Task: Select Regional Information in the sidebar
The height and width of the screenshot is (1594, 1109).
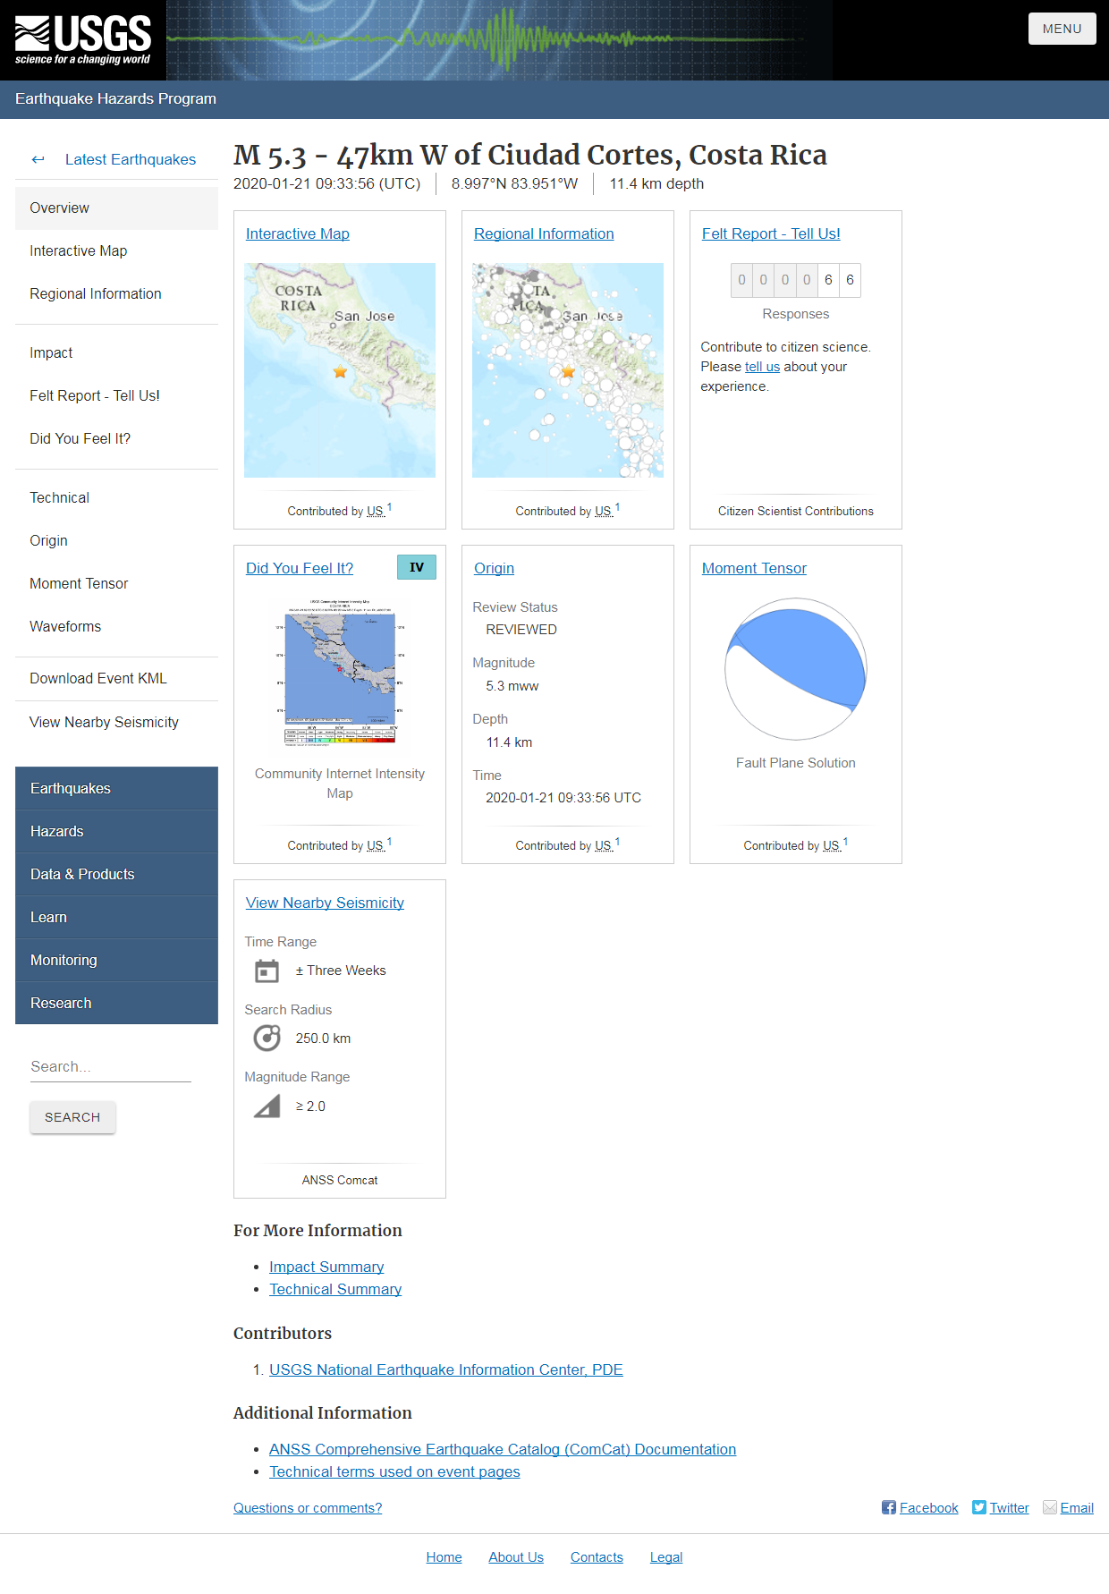Action: (116, 293)
